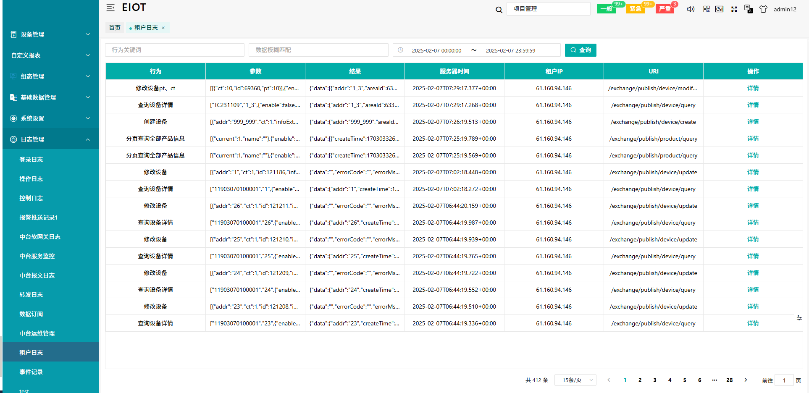Open the dashboard monitor icon

pos(719,9)
